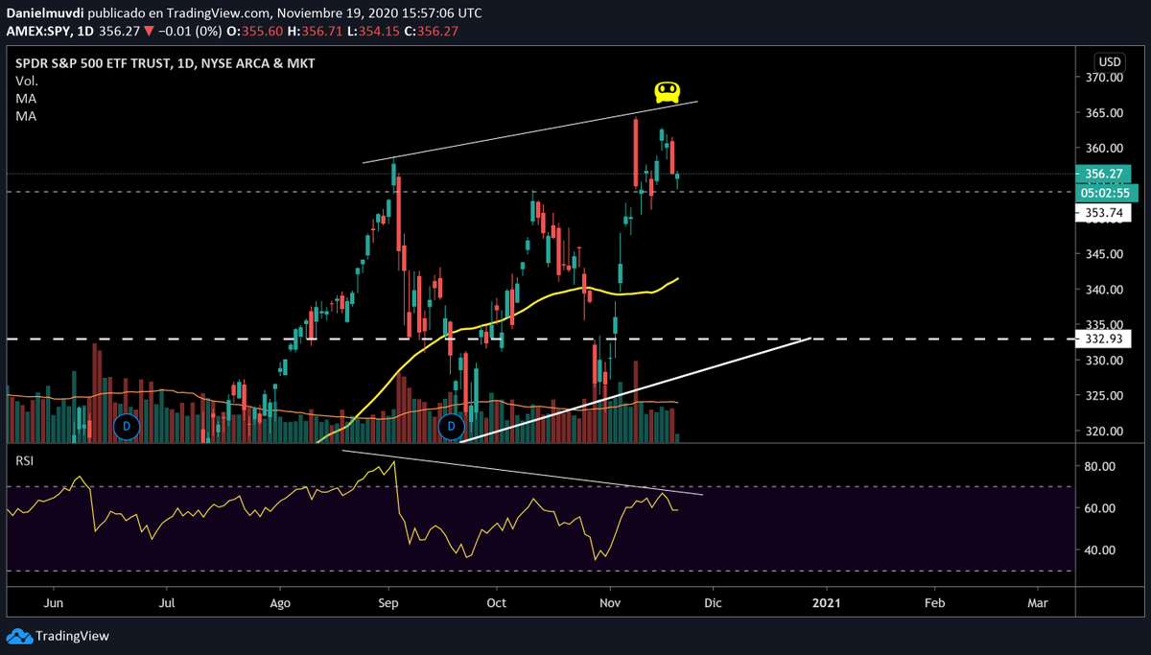Select the yellow robot emoji sticker on chart
Screen dimensions: 1151x655
667,92
